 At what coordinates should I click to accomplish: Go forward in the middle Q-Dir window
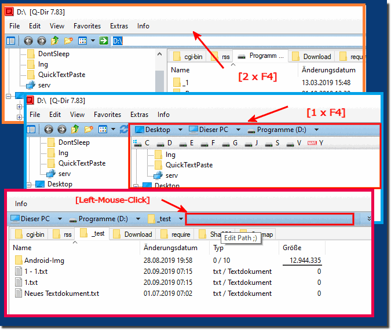coord(62,129)
